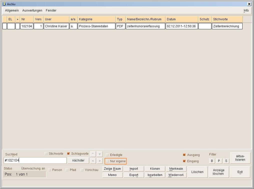This screenshot has width=254, height=189.
Task: Select the Prozess-Stammdaten row cell
Action: point(96,26)
